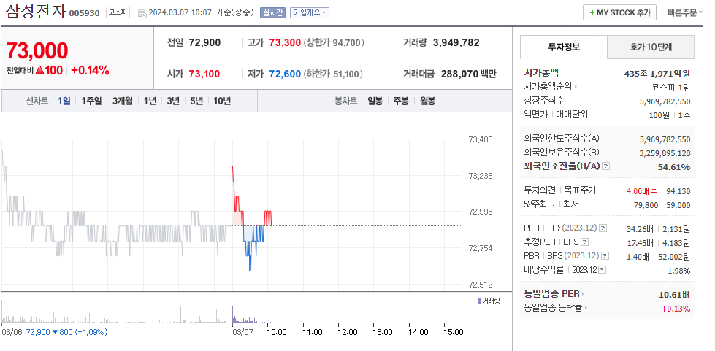Image resolution: width=715 pixels, height=351 pixels.
Task: Click the lower limit text 하한가 51,100
Action: pos(333,74)
